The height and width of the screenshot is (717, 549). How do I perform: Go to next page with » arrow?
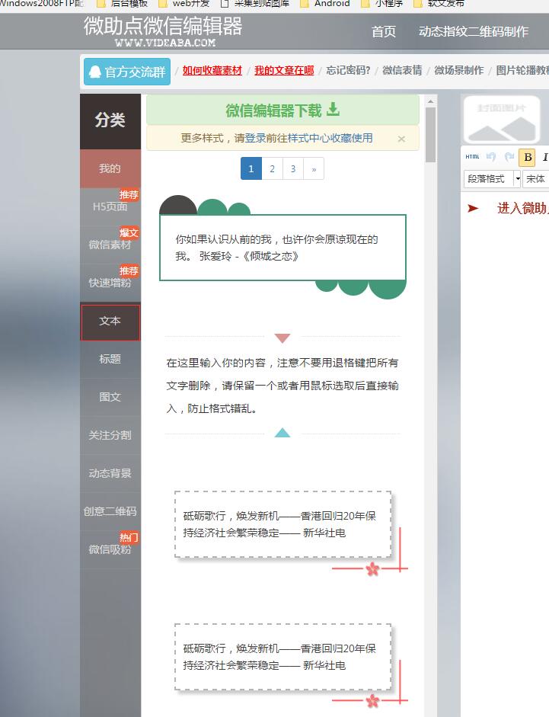tap(314, 169)
